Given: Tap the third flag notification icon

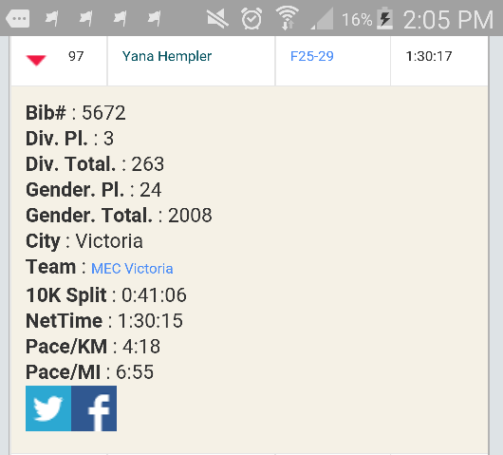Looking at the screenshot, I should click(120, 18).
